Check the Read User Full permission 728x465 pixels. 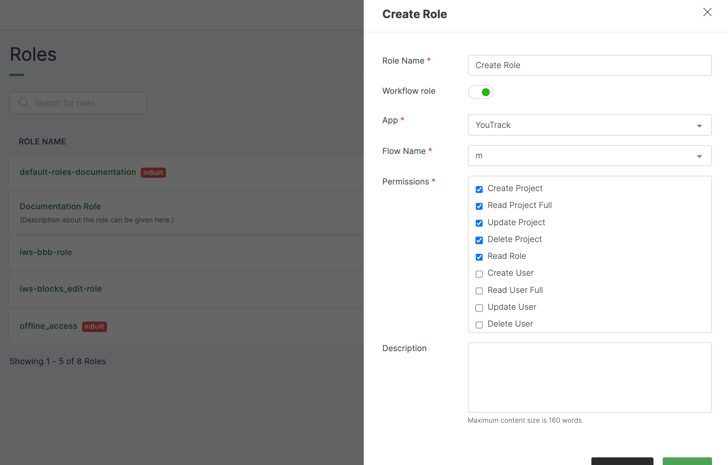(x=479, y=291)
